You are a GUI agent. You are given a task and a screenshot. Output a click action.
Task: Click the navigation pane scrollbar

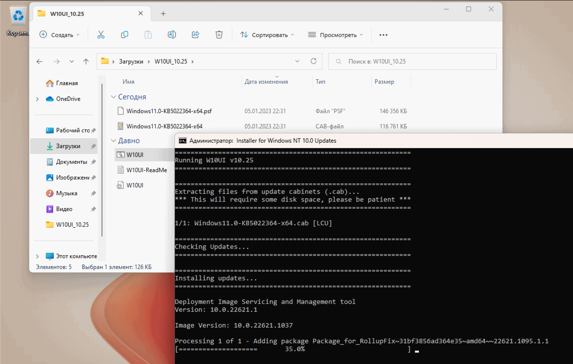click(102, 159)
